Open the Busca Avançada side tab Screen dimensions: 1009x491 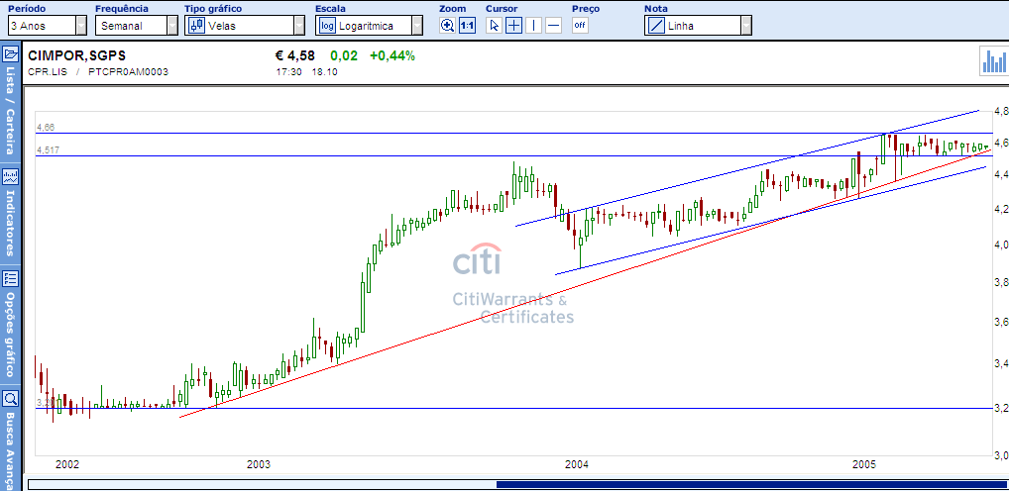tap(10, 450)
